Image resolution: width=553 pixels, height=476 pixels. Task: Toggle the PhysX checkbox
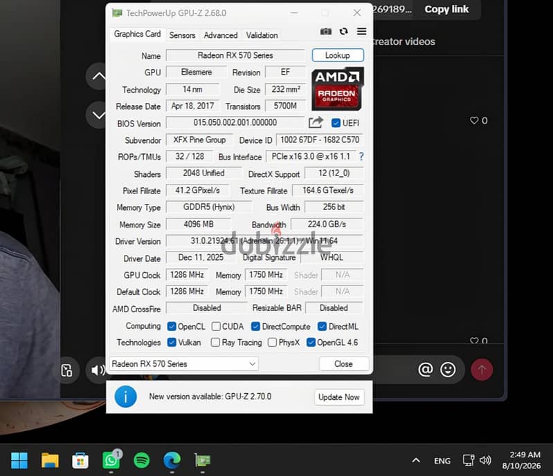point(272,342)
